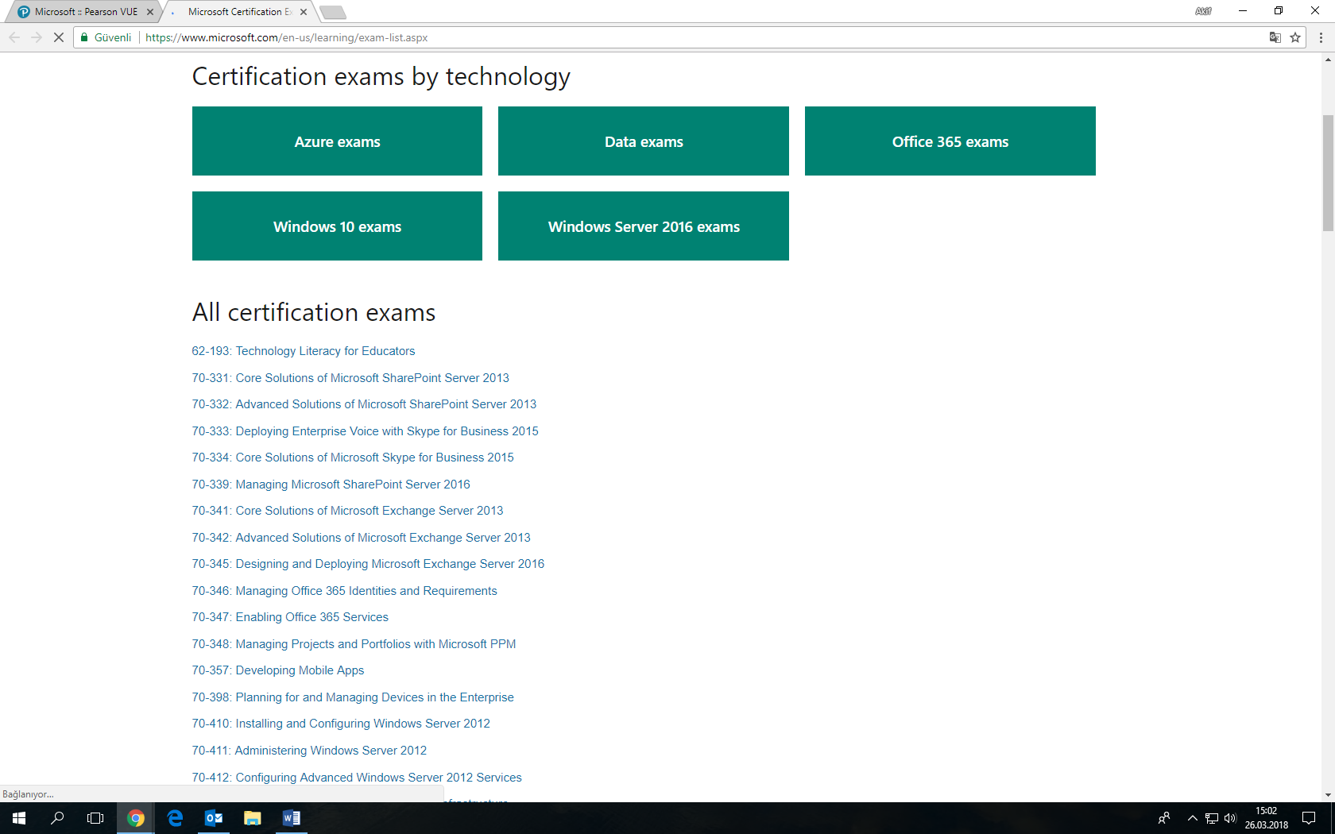The image size is (1335, 834).
Task: Open Outlook from the taskbar
Action: click(x=214, y=818)
